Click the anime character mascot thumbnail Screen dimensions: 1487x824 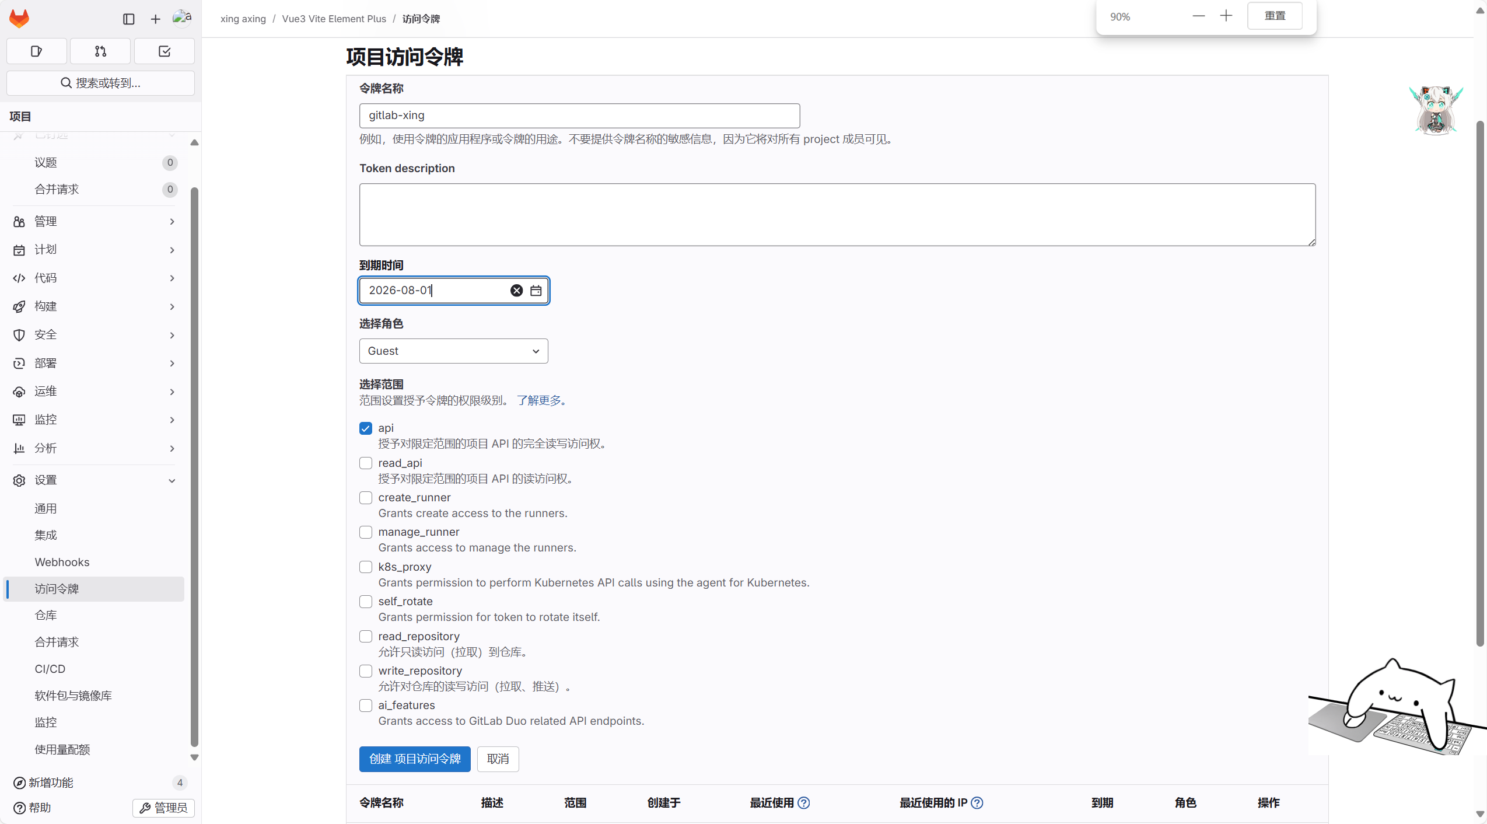click(x=1436, y=110)
